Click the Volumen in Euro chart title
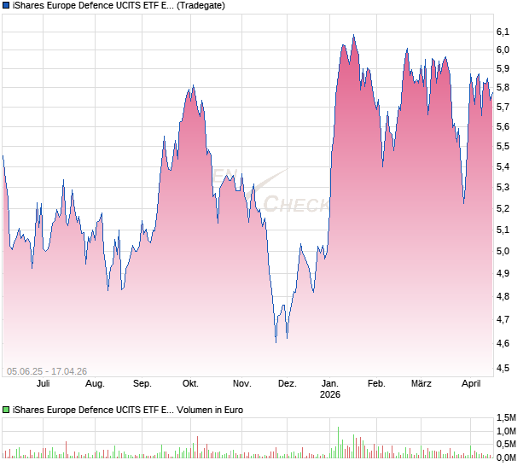The image size is (529, 466). pyautogui.click(x=128, y=410)
